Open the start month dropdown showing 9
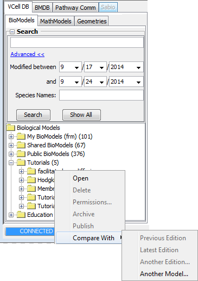 tap(71, 67)
